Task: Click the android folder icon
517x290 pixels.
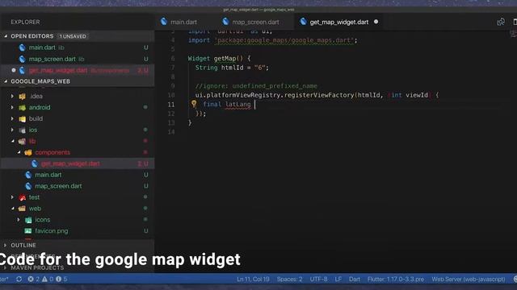Action: pyautogui.click(x=22, y=107)
